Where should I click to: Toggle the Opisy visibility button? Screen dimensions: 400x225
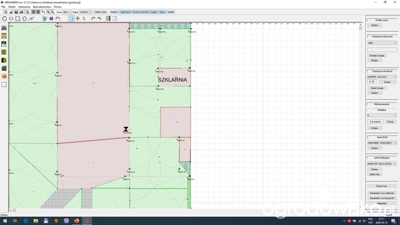click(x=162, y=12)
